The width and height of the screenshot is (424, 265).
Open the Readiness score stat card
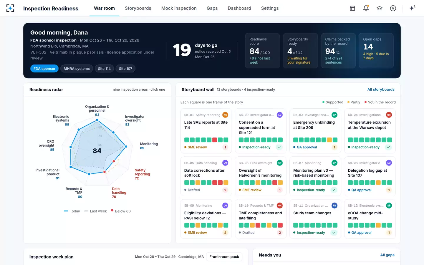(262, 51)
